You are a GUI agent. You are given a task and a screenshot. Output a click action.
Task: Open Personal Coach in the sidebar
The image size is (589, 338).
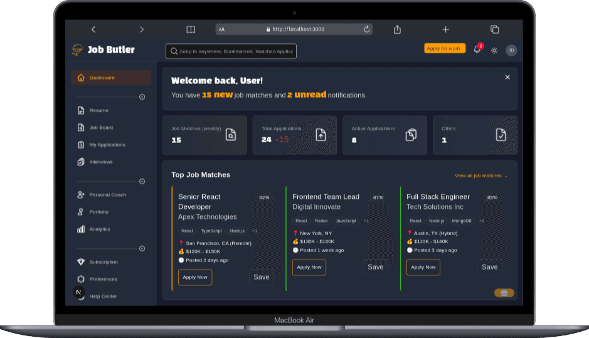coord(111,194)
